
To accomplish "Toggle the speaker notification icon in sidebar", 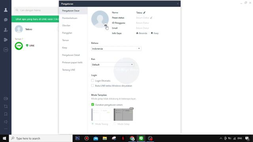I will point(6,122).
